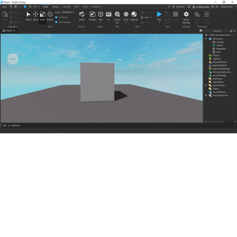Choose the Select arrow tool
The width and height of the screenshot is (237, 237).
[28, 16]
